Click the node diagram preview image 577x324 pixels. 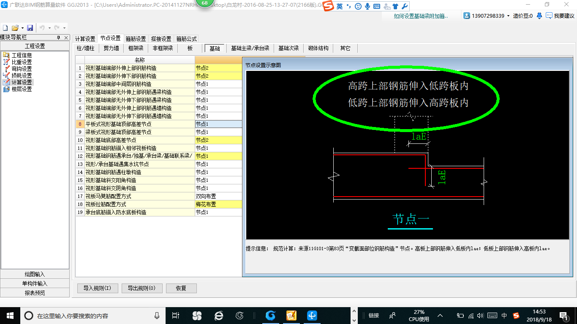click(x=408, y=155)
